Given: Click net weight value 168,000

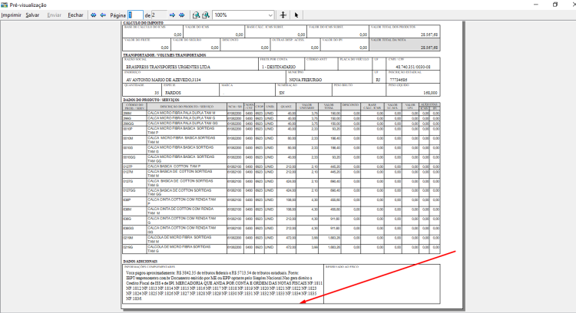Looking at the screenshot, I should 430,93.
